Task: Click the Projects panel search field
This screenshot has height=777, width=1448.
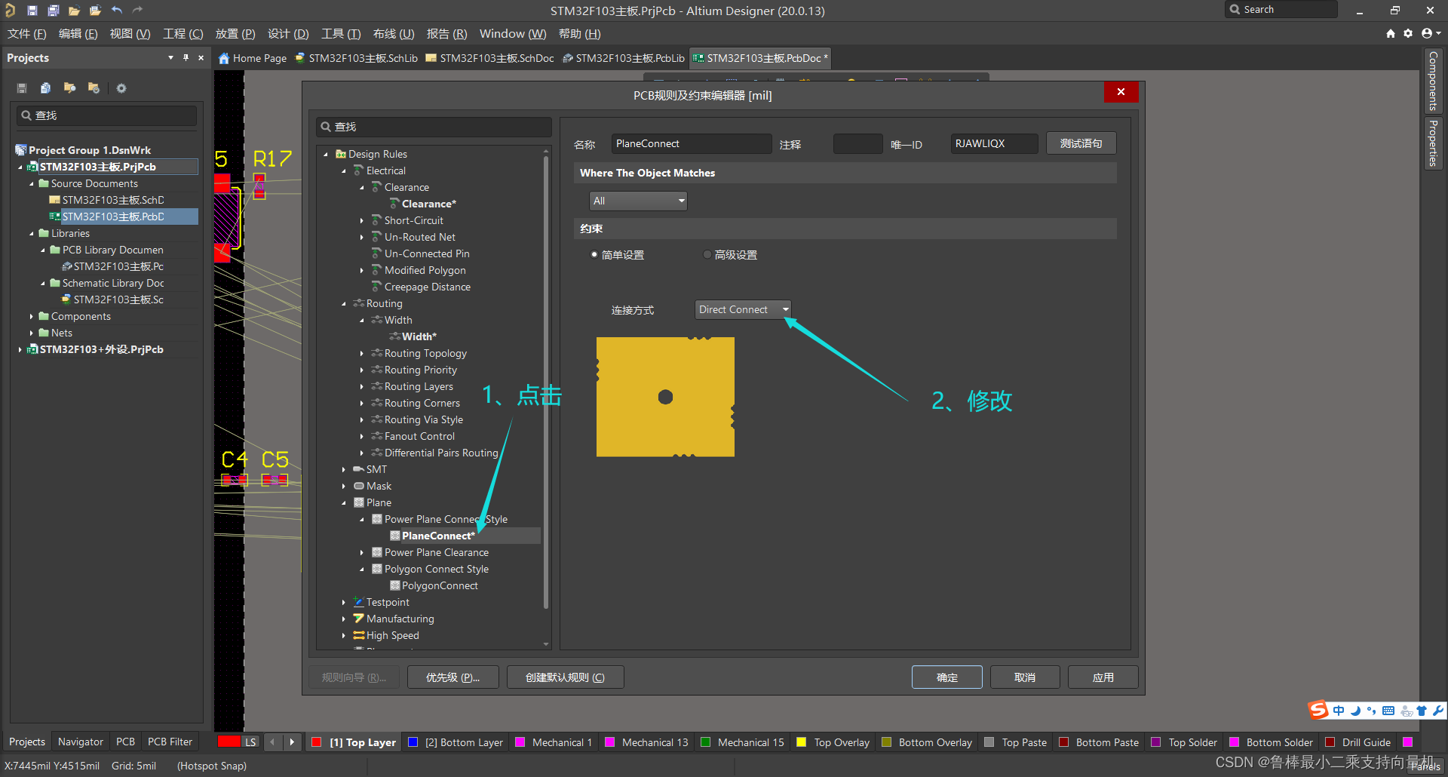Action: click(107, 115)
